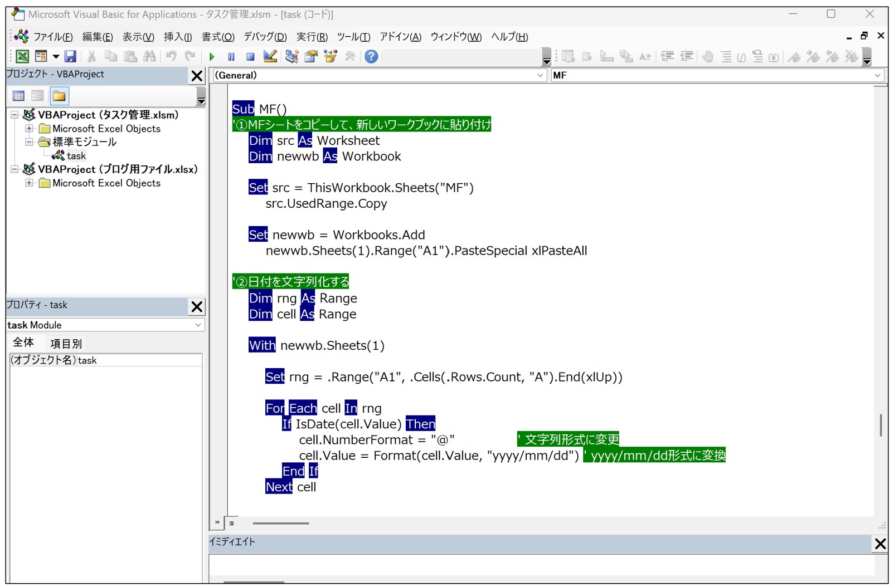This screenshot has height=587, width=894.
Task: Collapse the 標準モジュール folder node
Action: tap(29, 142)
